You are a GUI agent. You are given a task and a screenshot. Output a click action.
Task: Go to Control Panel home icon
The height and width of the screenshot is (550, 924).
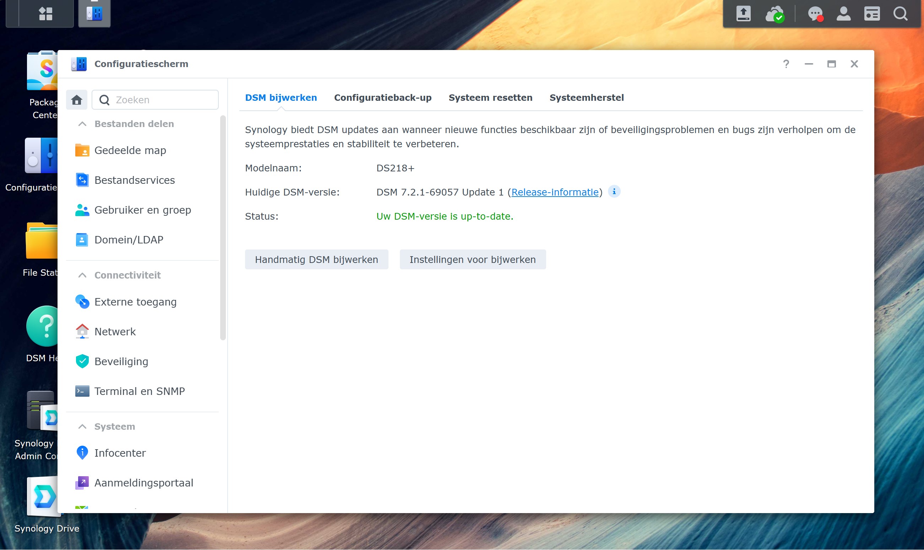pos(77,100)
